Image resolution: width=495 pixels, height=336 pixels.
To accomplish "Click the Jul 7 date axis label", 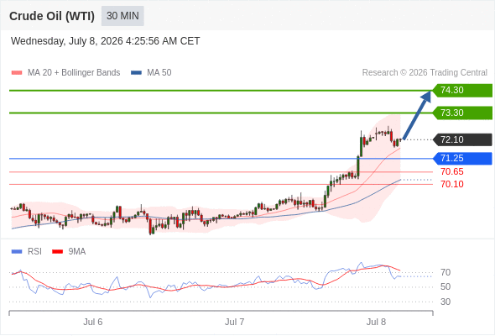I will 234,322.
